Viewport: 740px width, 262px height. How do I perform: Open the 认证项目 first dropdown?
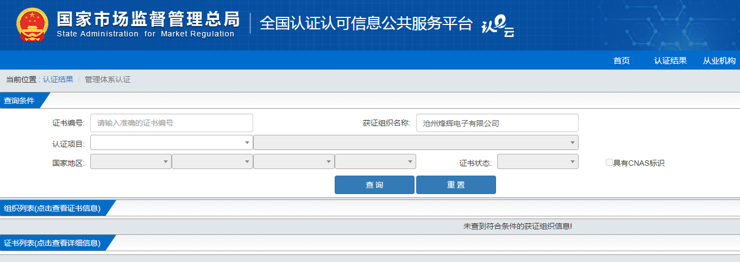[x=172, y=142]
